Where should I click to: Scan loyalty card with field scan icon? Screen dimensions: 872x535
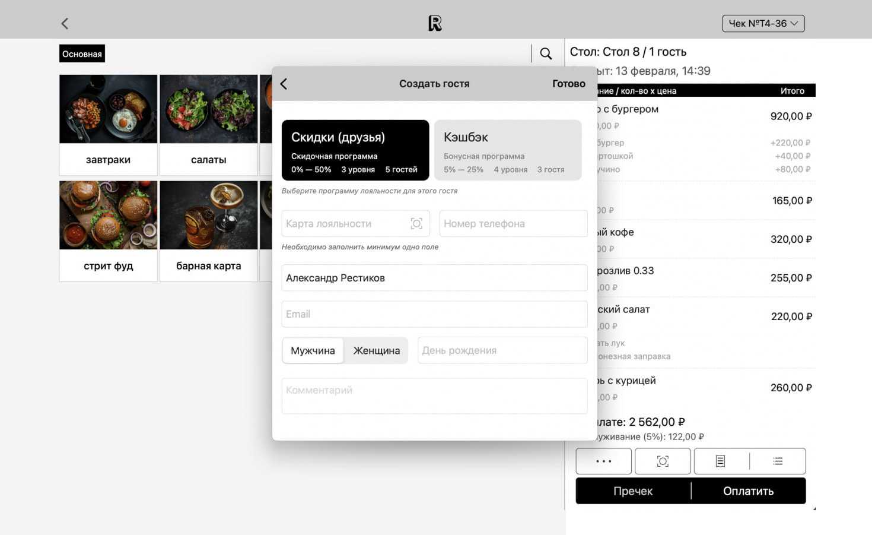(416, 223)
